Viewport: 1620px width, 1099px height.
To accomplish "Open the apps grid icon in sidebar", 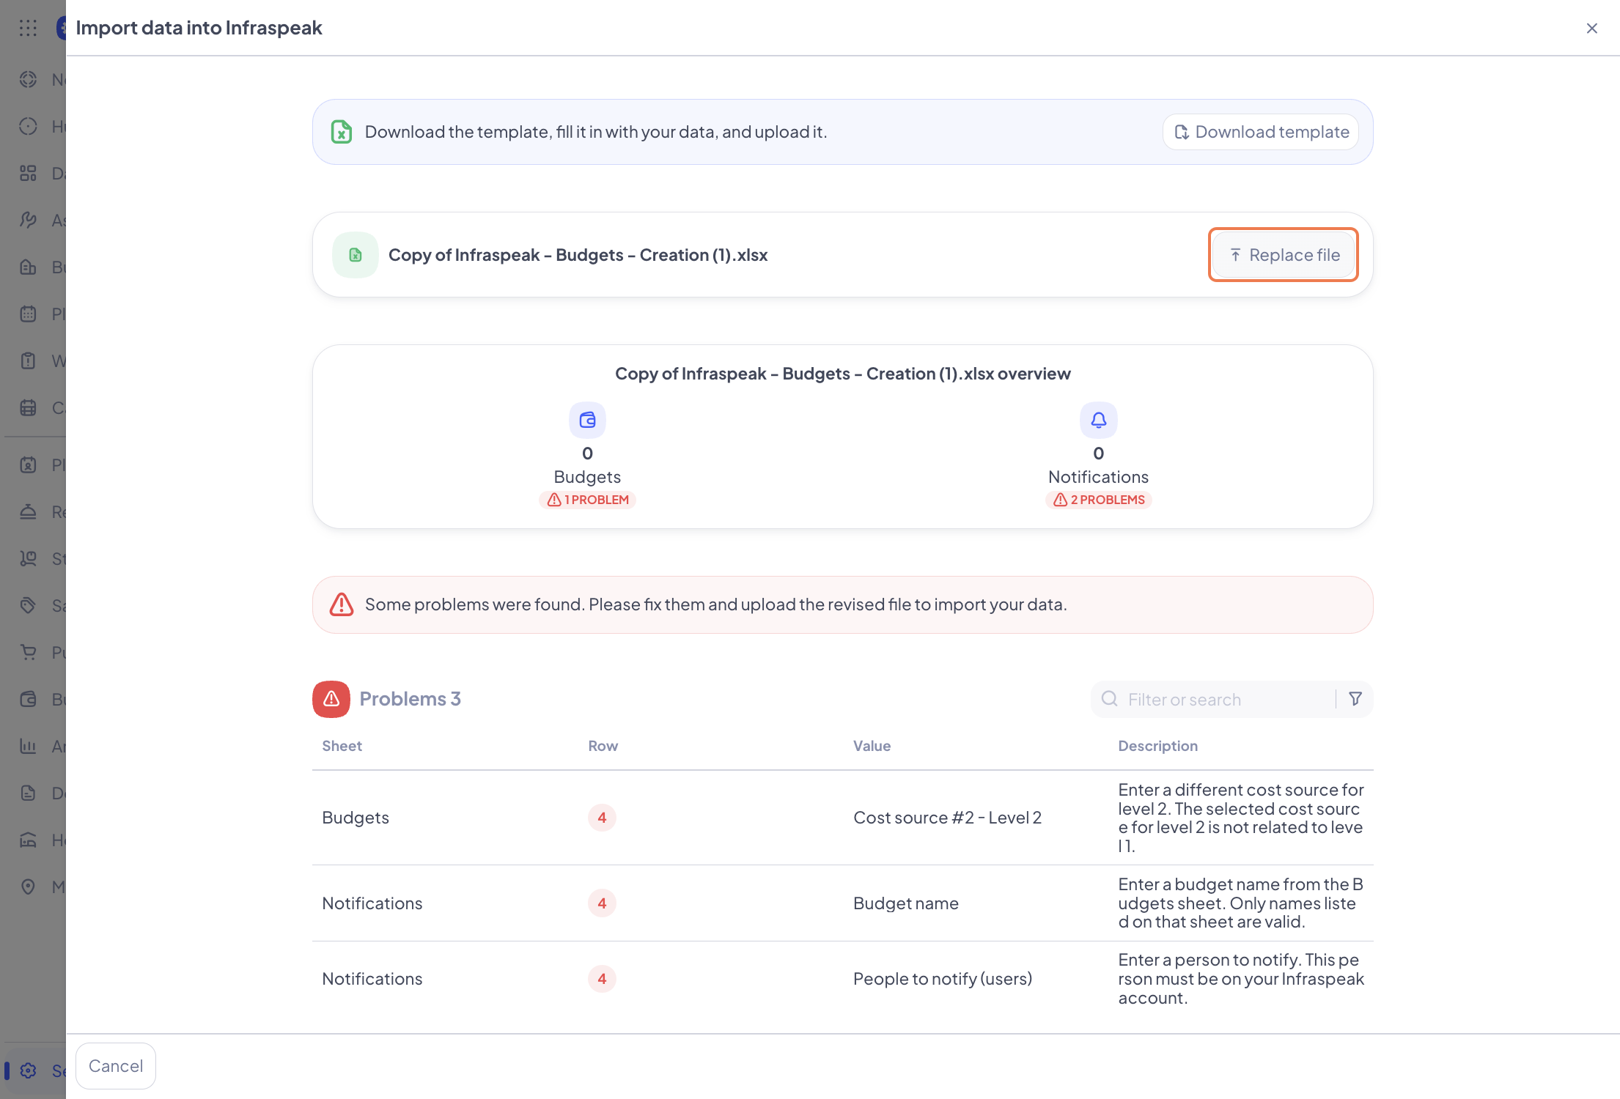I will tap(28, 28).
